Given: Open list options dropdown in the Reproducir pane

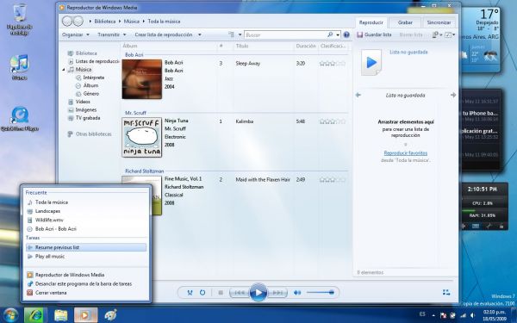Looking at the screenshot, I should pyautogui.click(x=450, y=34).
